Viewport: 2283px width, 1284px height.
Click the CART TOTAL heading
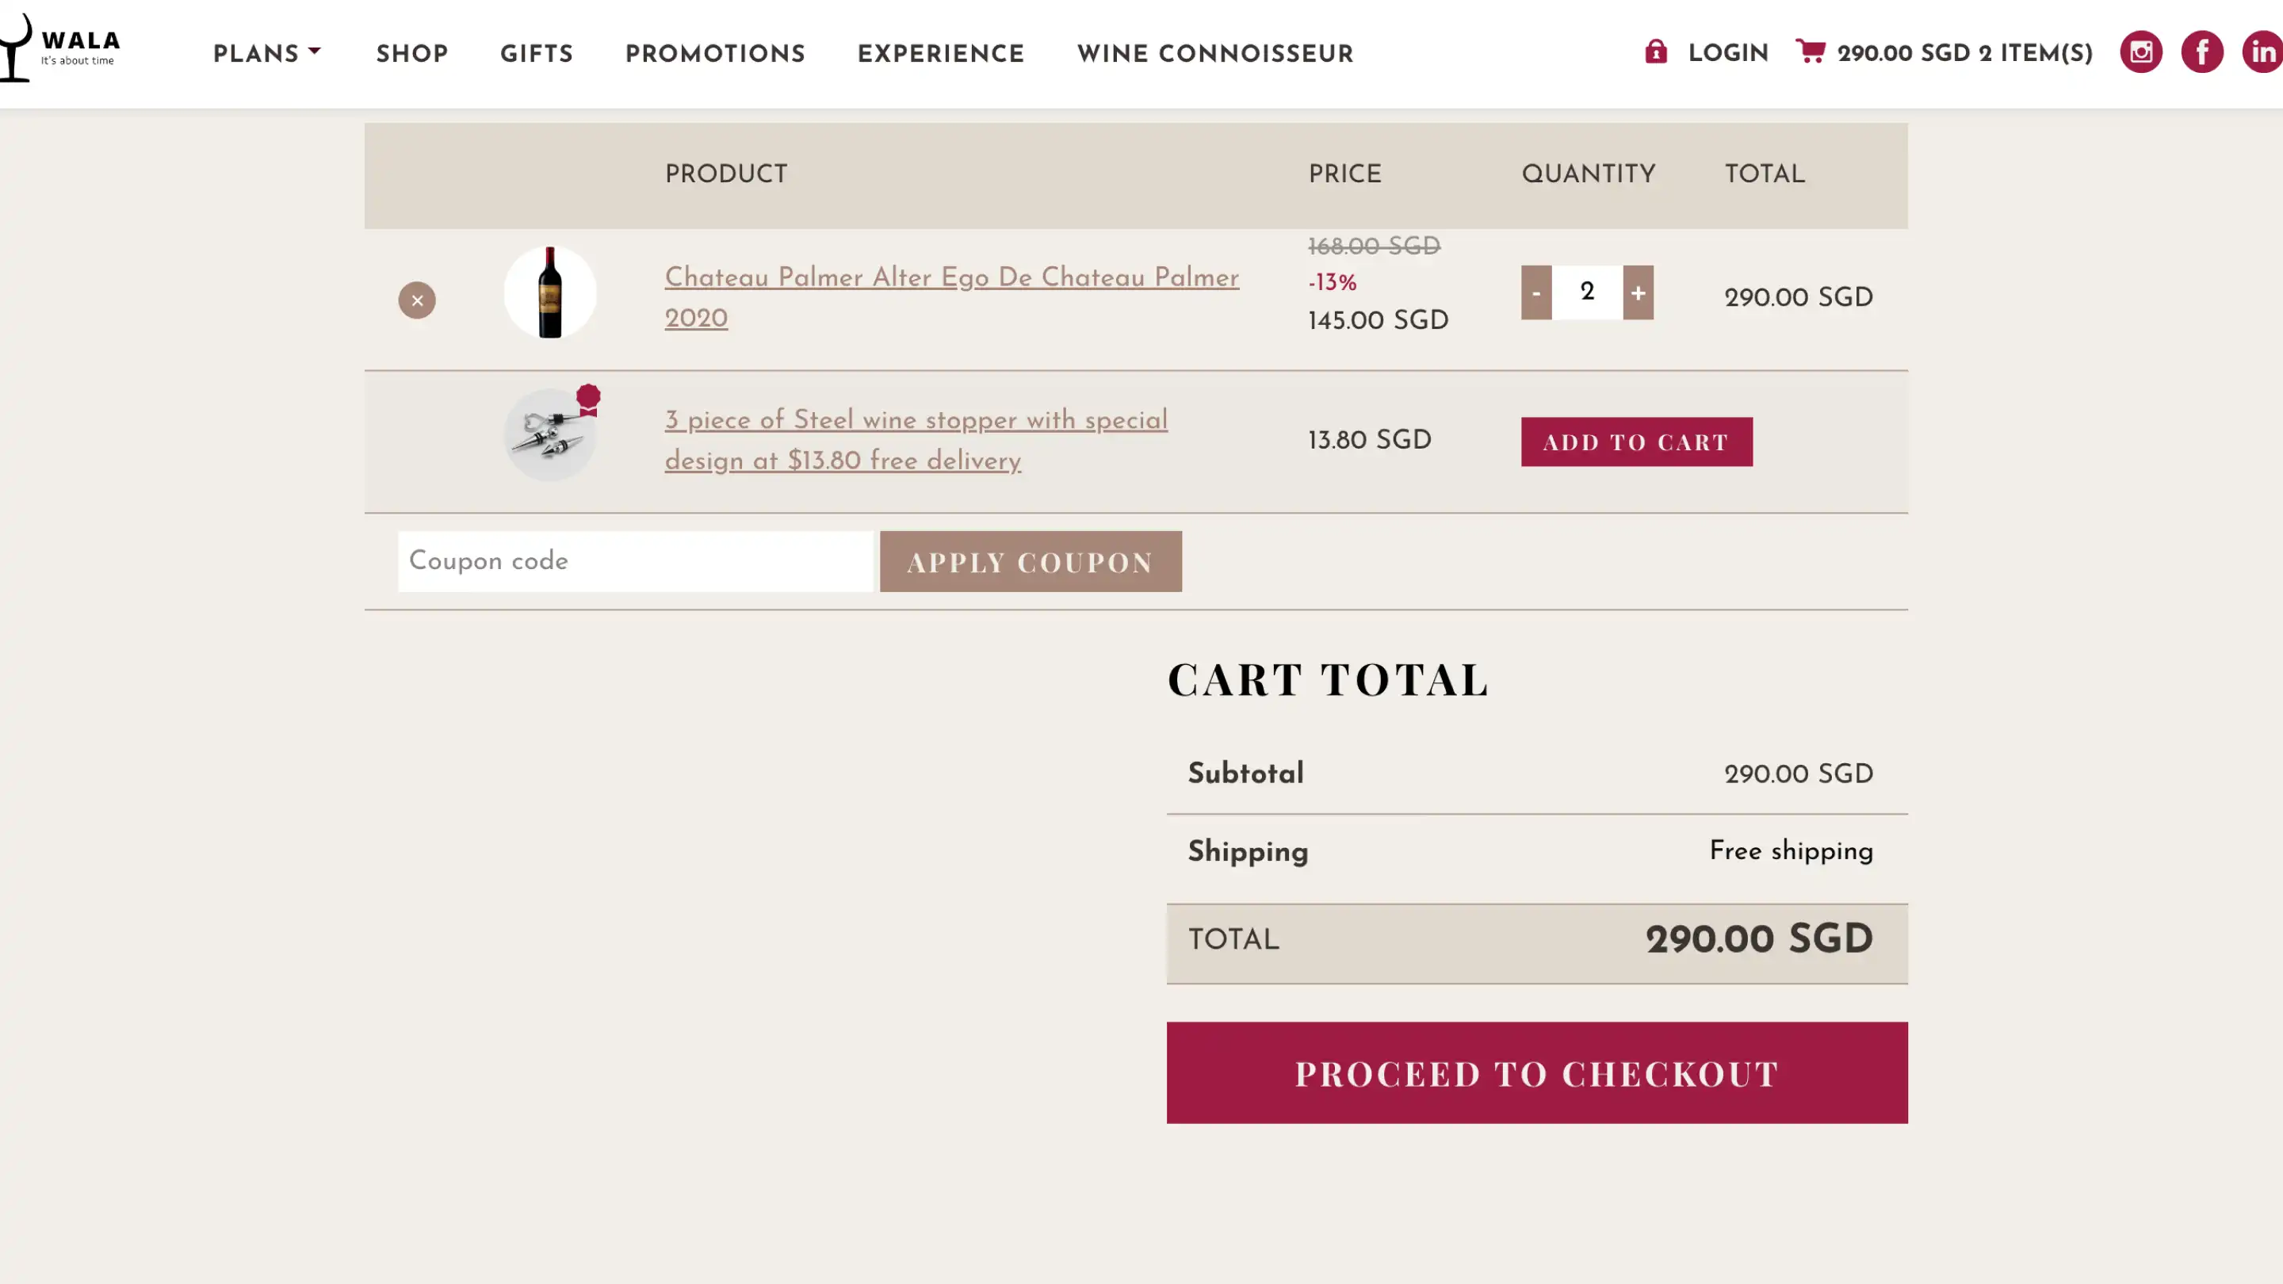coord(1328,680)
